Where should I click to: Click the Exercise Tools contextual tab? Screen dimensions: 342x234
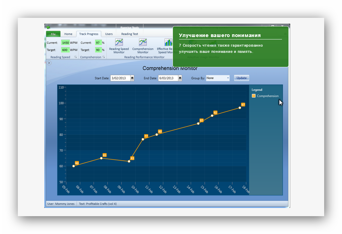[x=130, y=27]
